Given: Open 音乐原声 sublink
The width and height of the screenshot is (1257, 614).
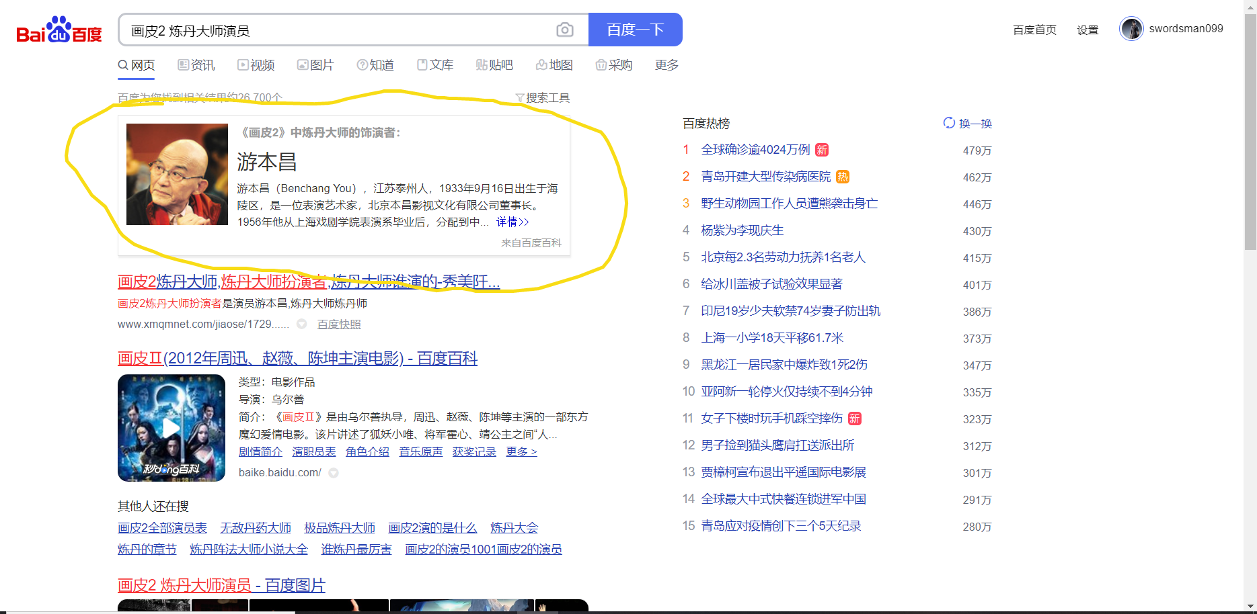Looking at the screenshot, I should pos(420,452).
